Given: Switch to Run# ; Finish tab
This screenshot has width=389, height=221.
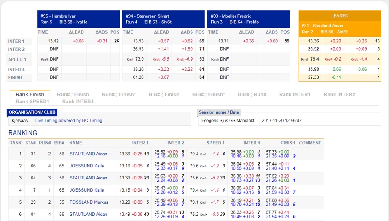Looking at the screenshot, I should click(73, 94).
